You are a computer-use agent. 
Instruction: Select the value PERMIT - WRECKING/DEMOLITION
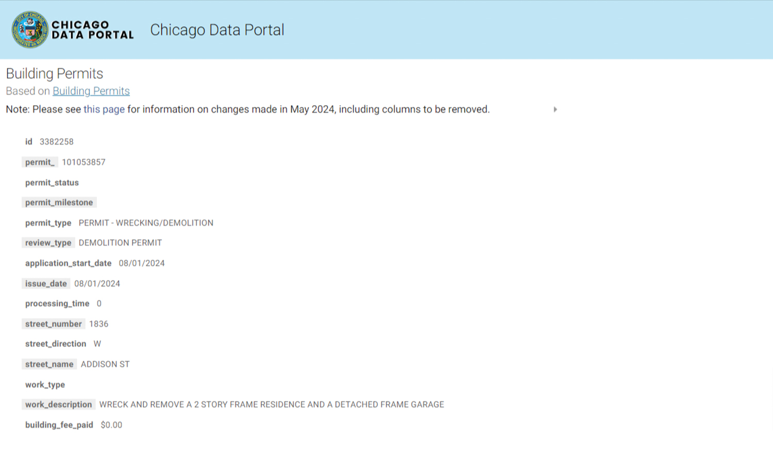(146, 223)
